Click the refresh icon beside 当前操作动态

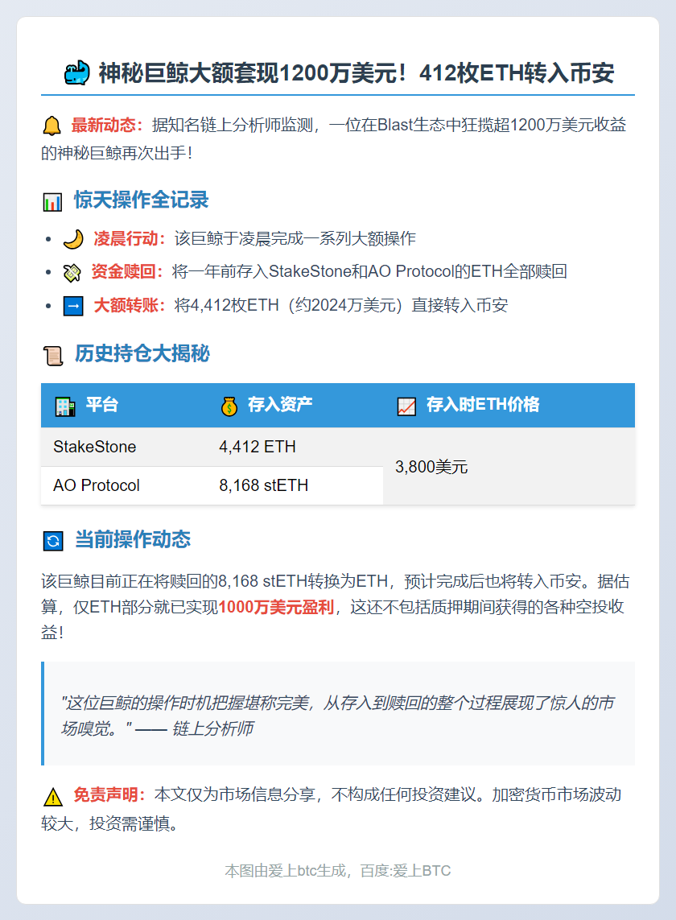52,539
